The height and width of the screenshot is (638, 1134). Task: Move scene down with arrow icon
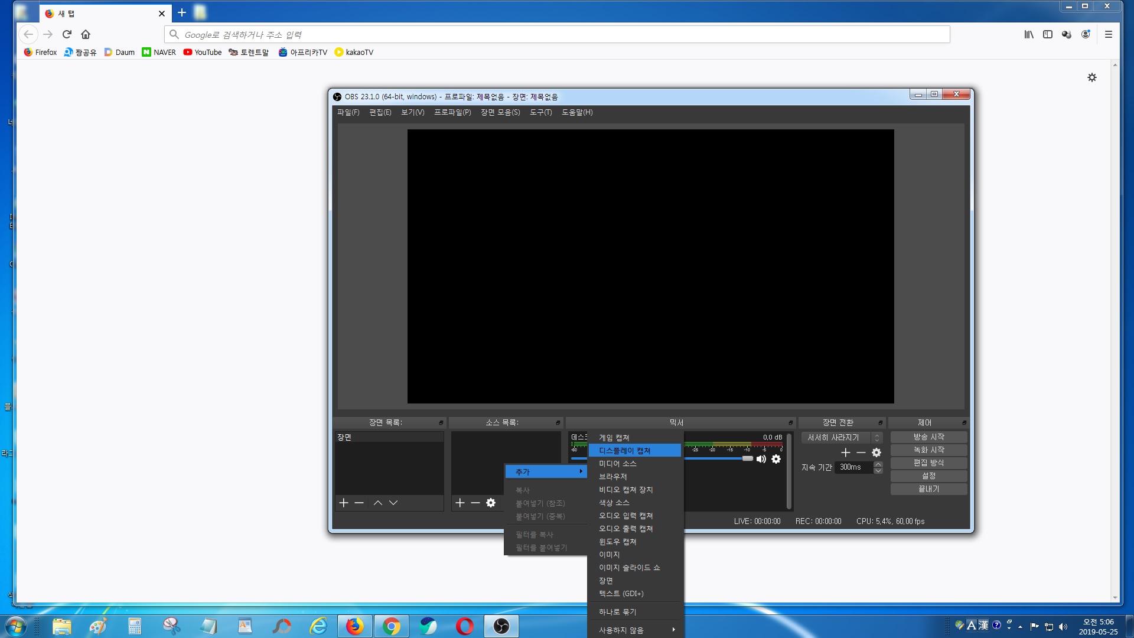(x=393, y=503)
